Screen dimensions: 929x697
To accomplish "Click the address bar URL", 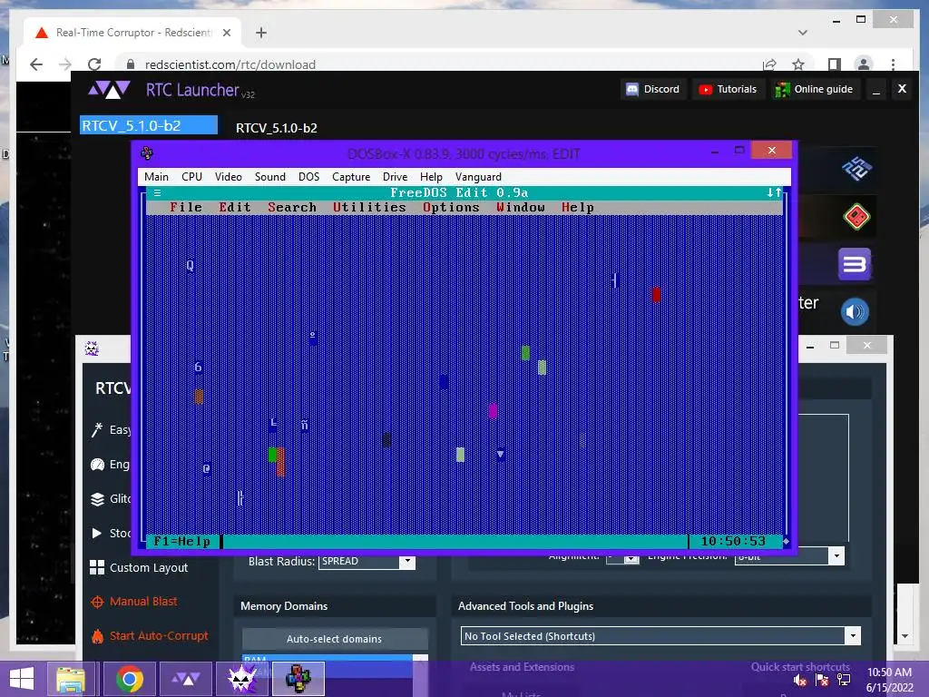I will [230, 64].
